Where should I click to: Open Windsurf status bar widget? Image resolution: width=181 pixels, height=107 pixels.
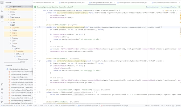pos(155,106)
